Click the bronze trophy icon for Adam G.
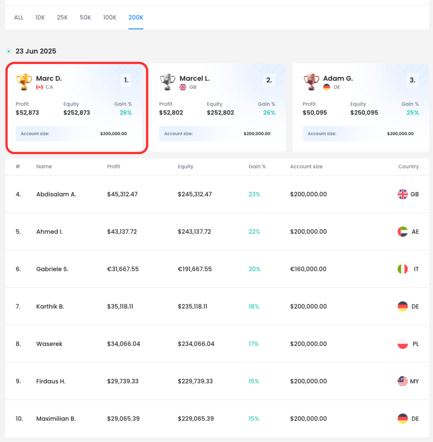The height and width of the screenshot is (442, 433). (x=311, y=82)
